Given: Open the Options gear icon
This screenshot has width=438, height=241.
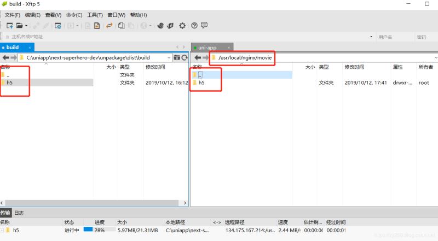Looking at the screenshot, I should tap(182, 26).
